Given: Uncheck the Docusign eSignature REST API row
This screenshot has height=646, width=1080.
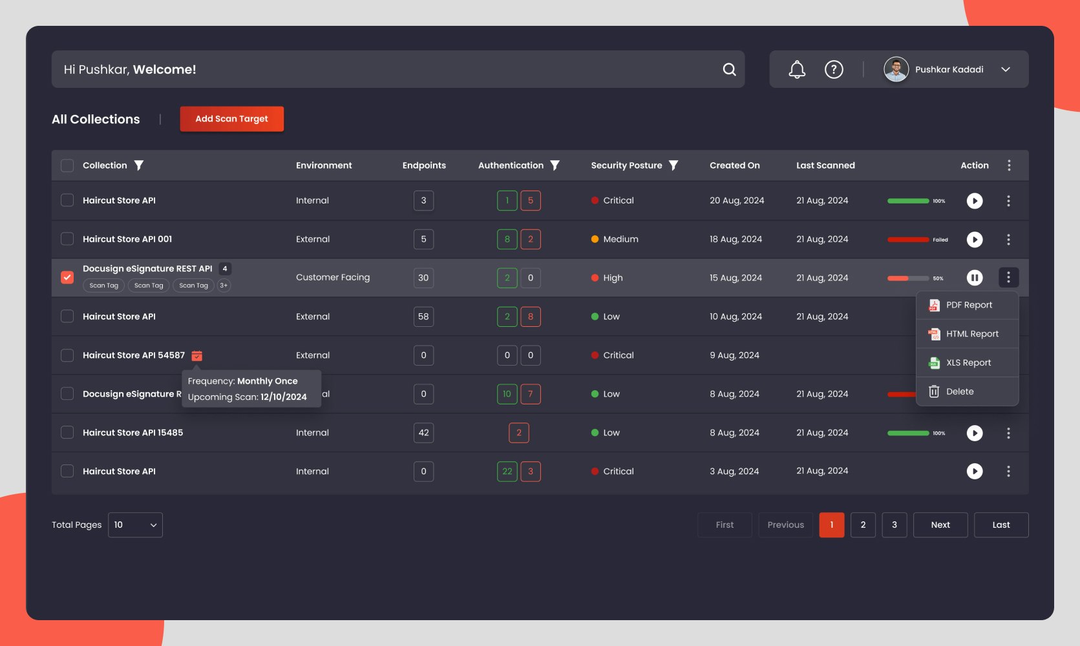Looking at the screenshot, I should 67,277.
